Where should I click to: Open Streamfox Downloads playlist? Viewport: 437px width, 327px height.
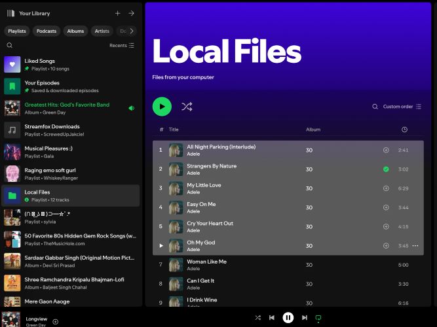point(71,130)
